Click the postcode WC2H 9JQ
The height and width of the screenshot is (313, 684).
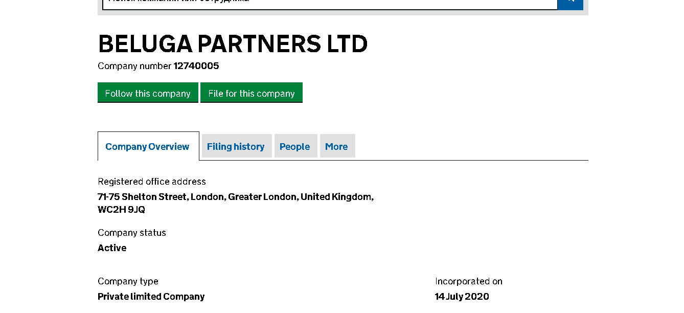click(121, 210)
